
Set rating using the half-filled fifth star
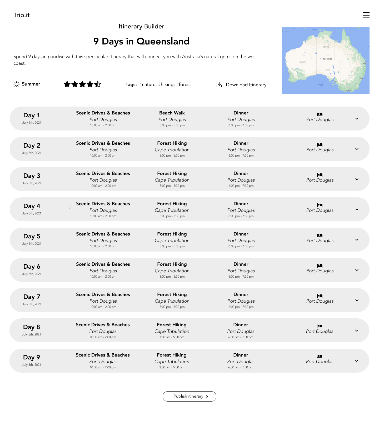(x=98, y=84)
